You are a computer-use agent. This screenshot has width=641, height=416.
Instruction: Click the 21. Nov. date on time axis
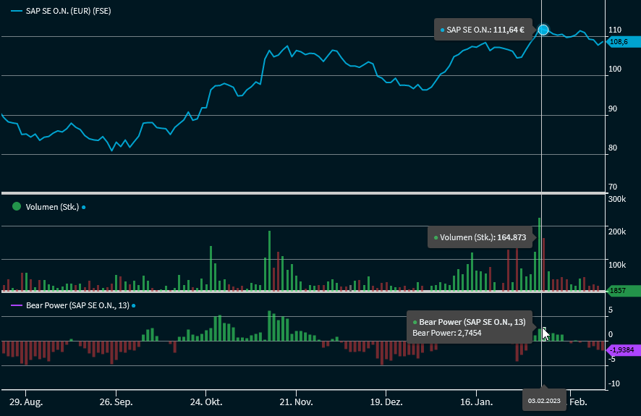coord(295,401)
